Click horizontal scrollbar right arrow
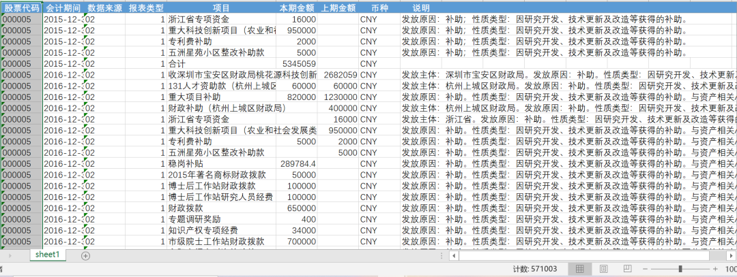Image resolution: width=737 pixels, height=277 pixels. [732, 256]
